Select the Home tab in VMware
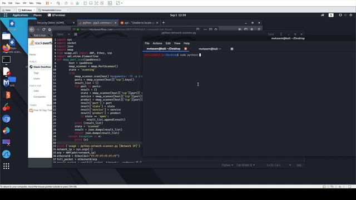The width and height of the screenshot is (356, 200). [8, 10]
